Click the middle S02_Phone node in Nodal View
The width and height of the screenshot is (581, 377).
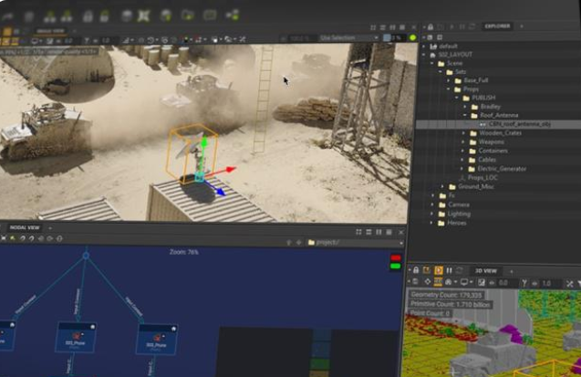click(x=76, y=337)
